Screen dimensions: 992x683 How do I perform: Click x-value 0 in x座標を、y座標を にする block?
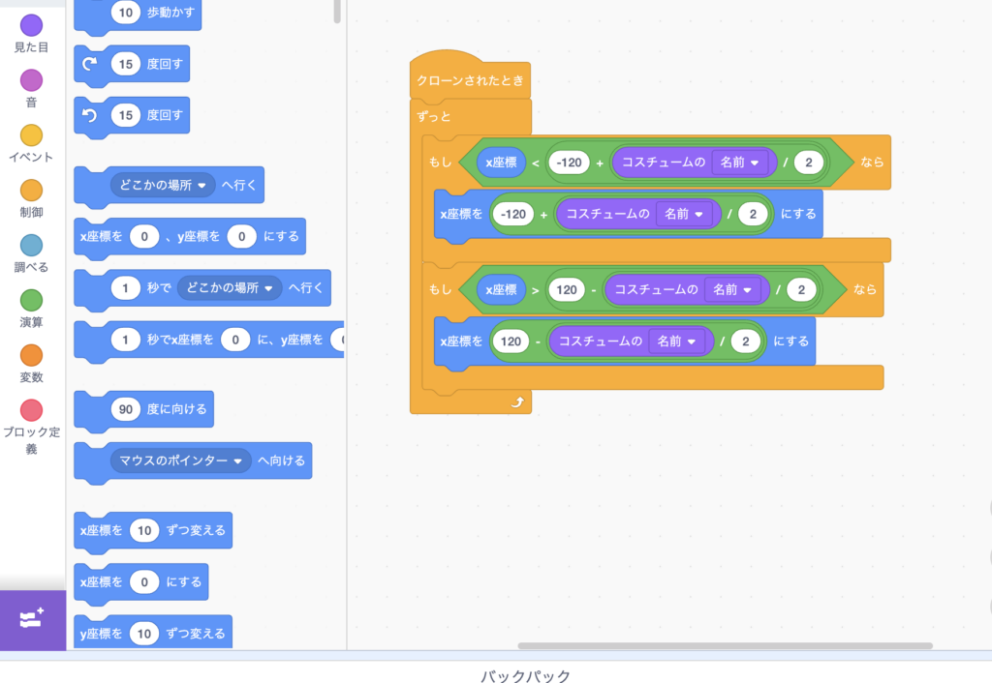pos(144,236)
